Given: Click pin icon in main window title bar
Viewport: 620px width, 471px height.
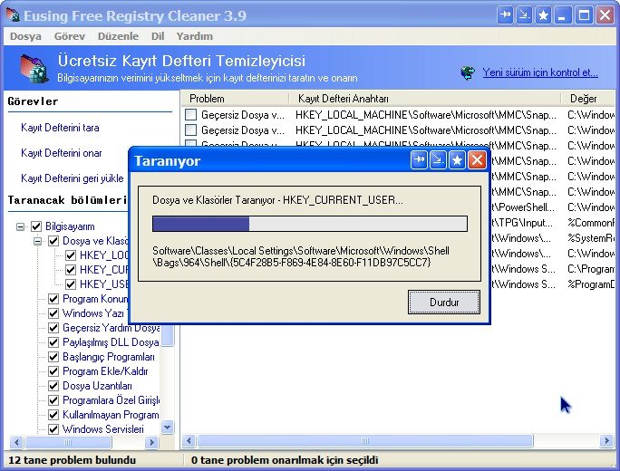Looking at the screenshot, I should (x=505, y=15).
